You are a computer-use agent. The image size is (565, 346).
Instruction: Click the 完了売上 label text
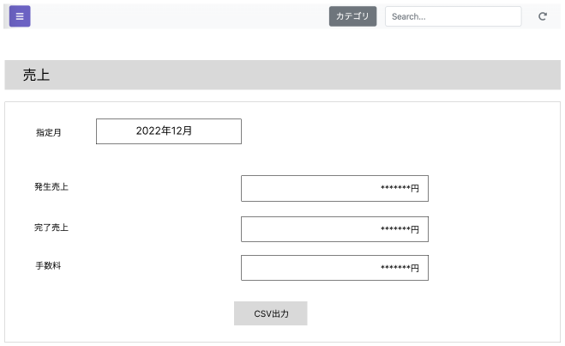(x=51, y=228)
